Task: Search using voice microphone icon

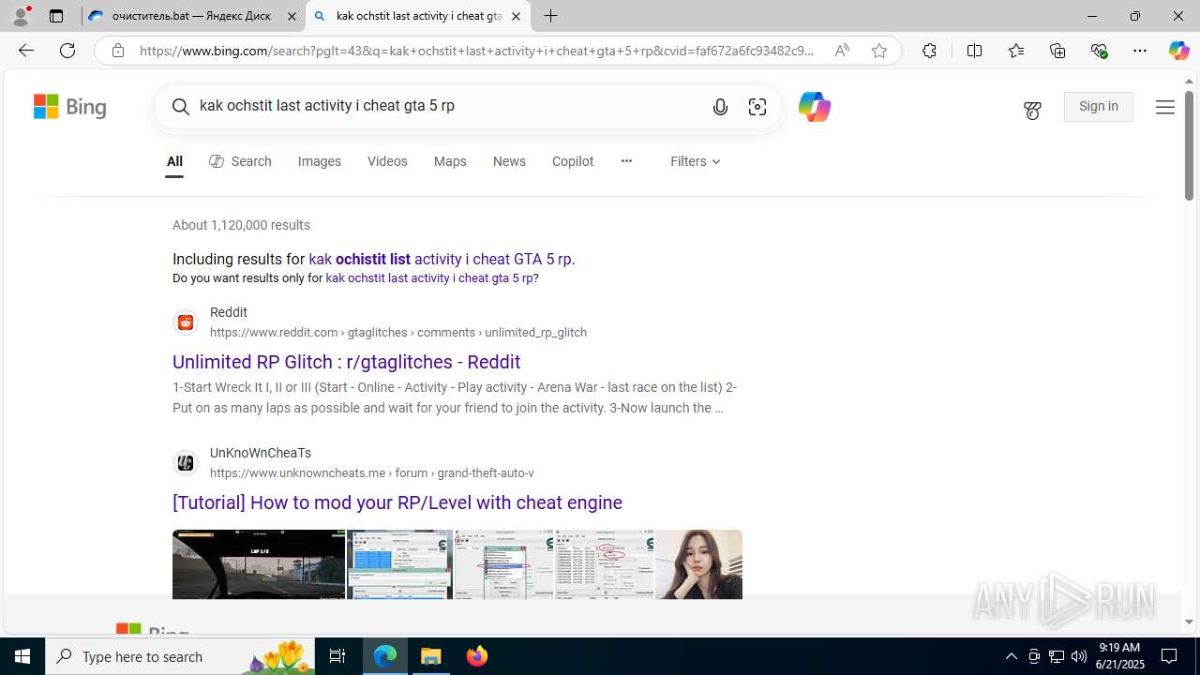Action: coord(720,107)
